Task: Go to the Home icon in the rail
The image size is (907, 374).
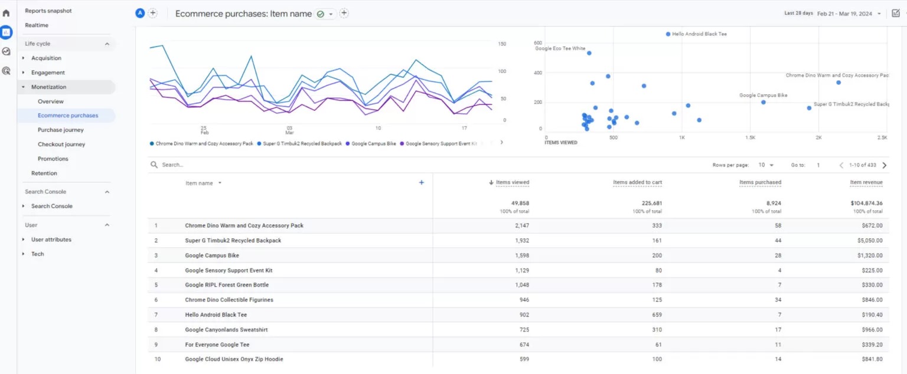Action: (6, 13)
